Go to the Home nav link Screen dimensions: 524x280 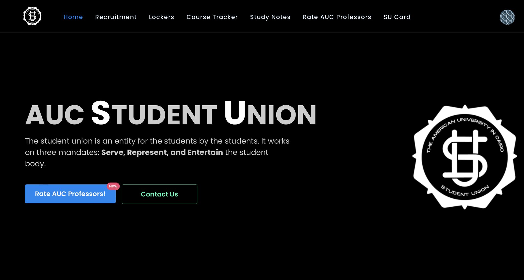[x=73, y=17]
